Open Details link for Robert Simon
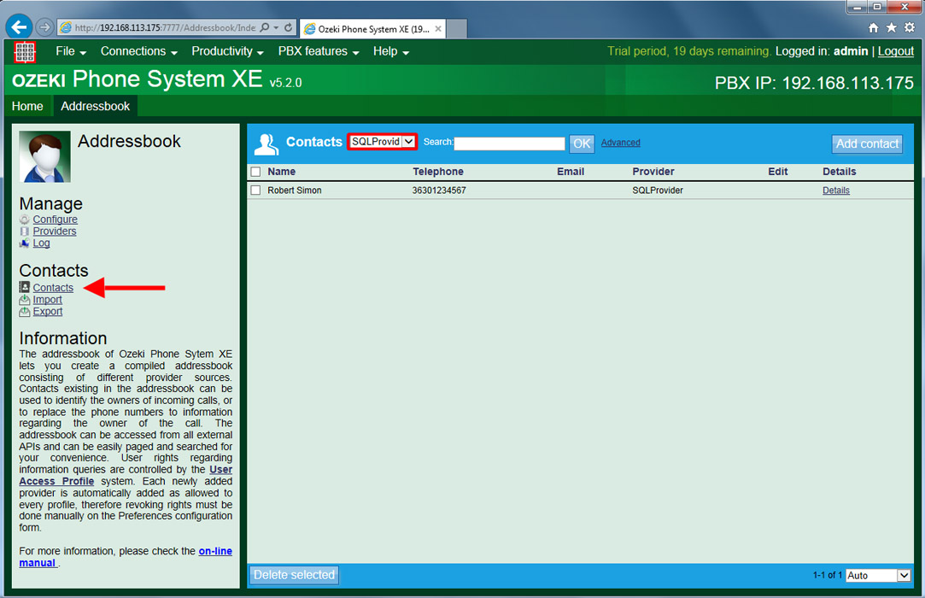 tap(835, 191)
